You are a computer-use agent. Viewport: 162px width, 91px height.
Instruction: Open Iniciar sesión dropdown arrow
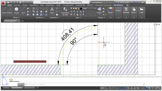tap(131, 2)
